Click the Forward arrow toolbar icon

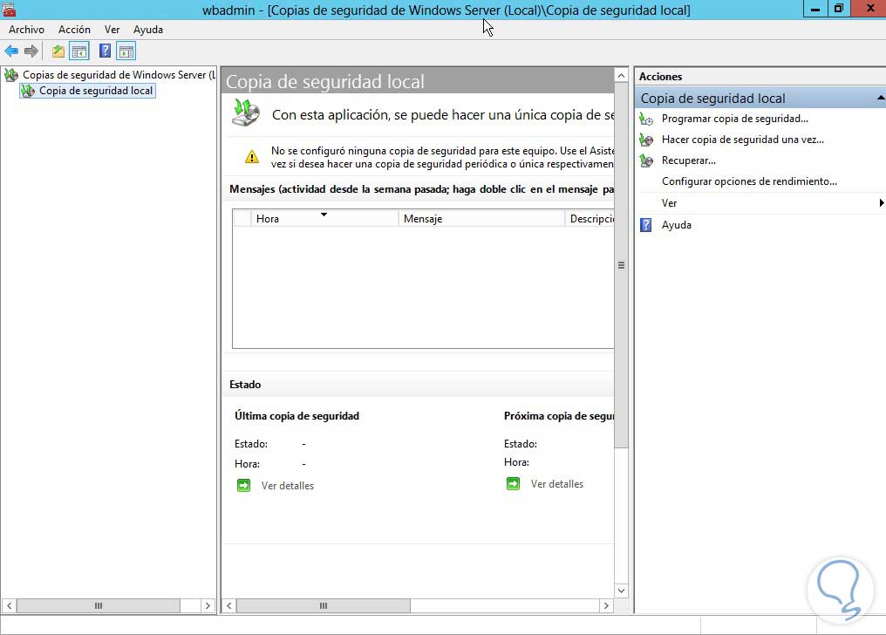click(31, 51)
